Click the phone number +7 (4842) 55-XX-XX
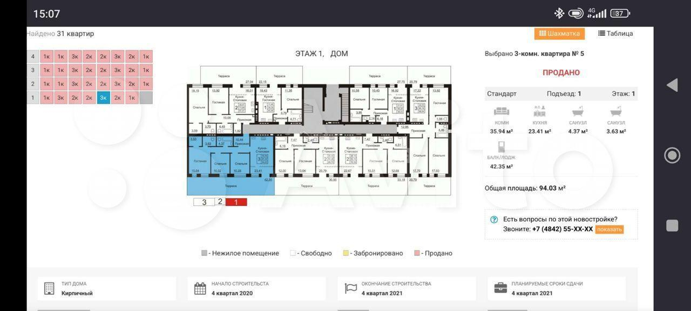Screen dimensions: 691x311 click(x=563, y=229)
